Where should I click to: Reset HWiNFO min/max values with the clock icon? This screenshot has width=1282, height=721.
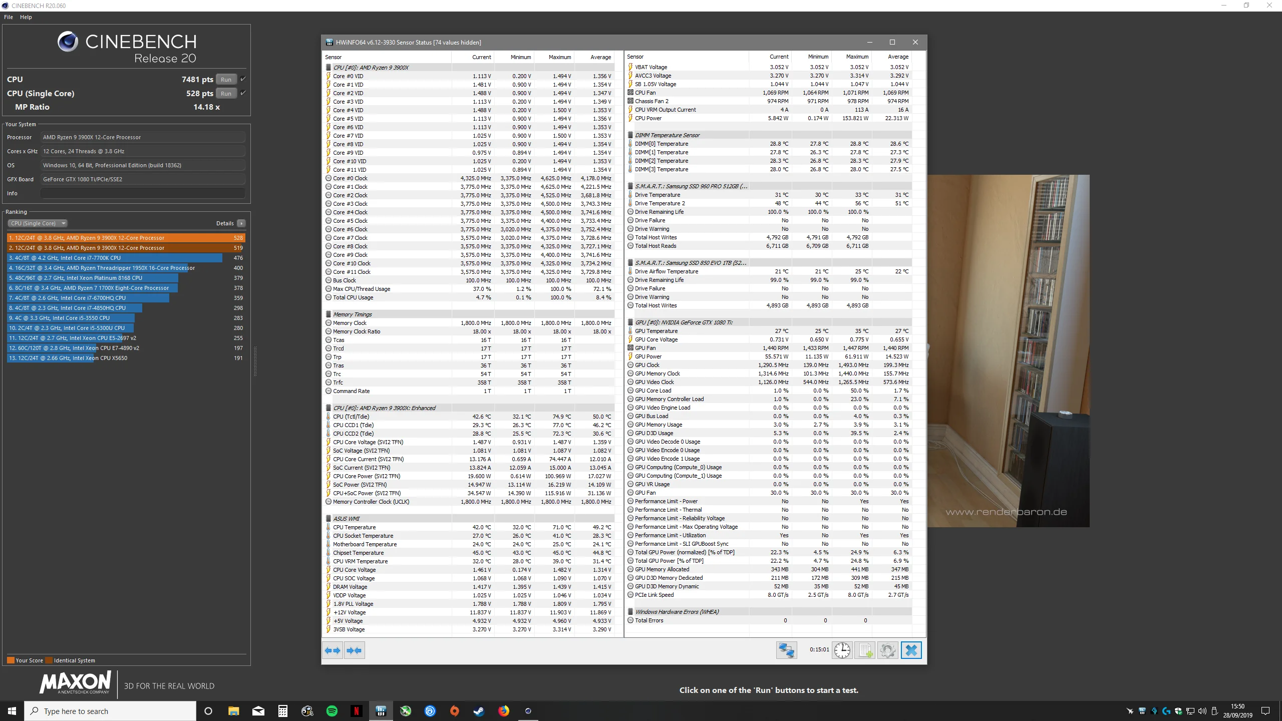pyautogui.click(x=842, y=650)
